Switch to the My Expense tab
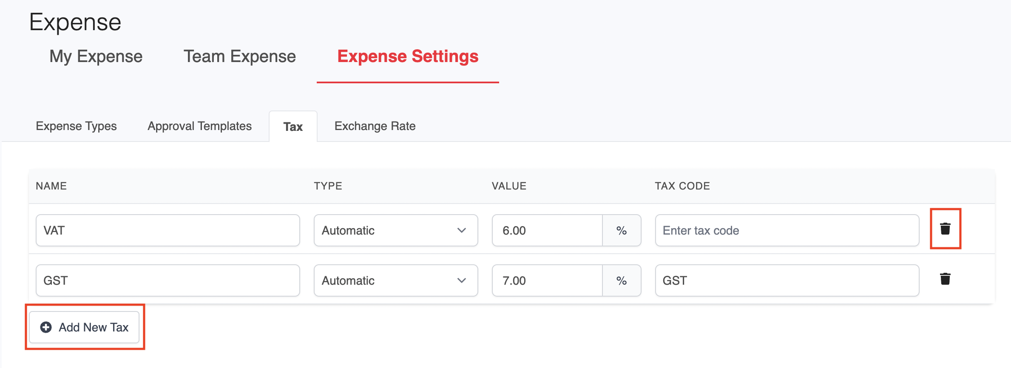The height and width of the screenshot is (368, 1011). 96,57
